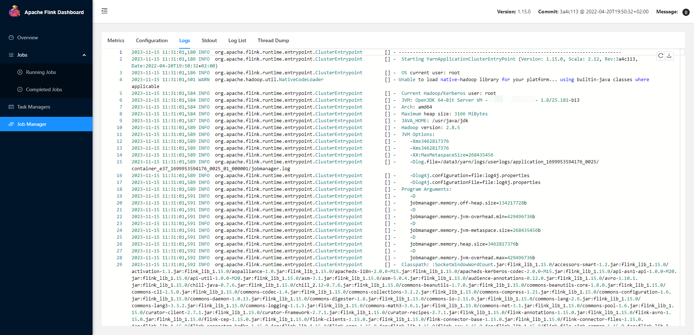Click 'jobmanager.memory.off-heap.size=134217728b' text
Screen dimensions: 694x335
click(x=468, y=203)
